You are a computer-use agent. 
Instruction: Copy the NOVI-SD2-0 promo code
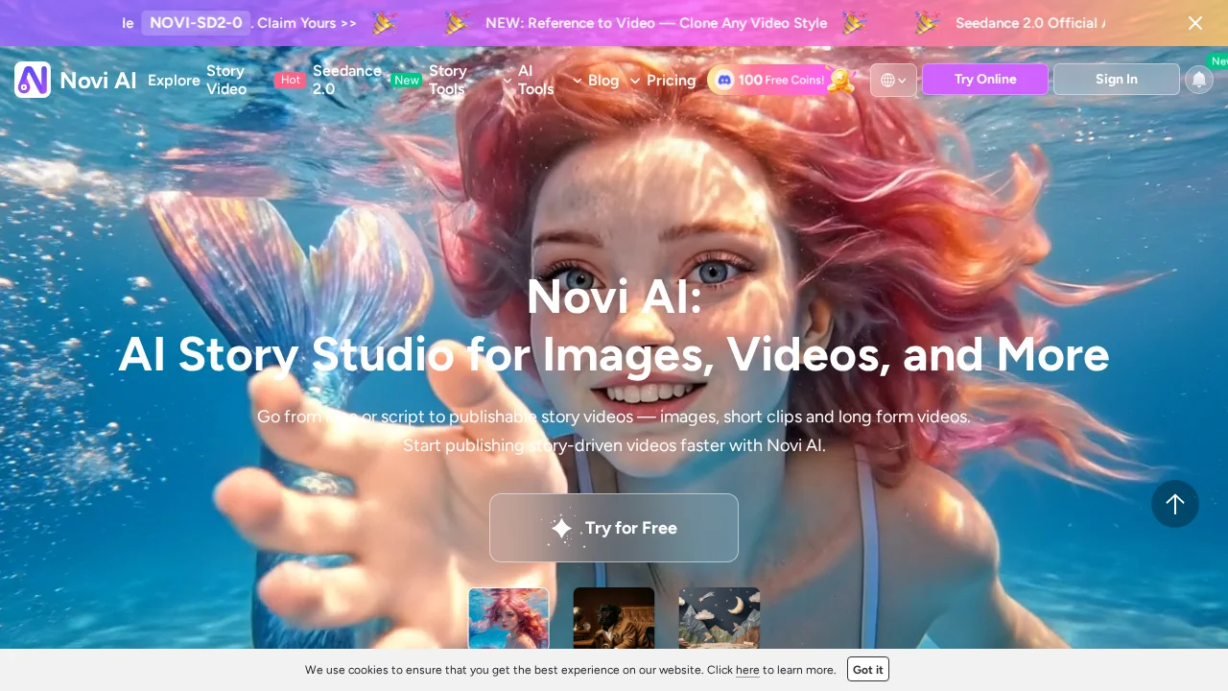[x=196, y=23]
